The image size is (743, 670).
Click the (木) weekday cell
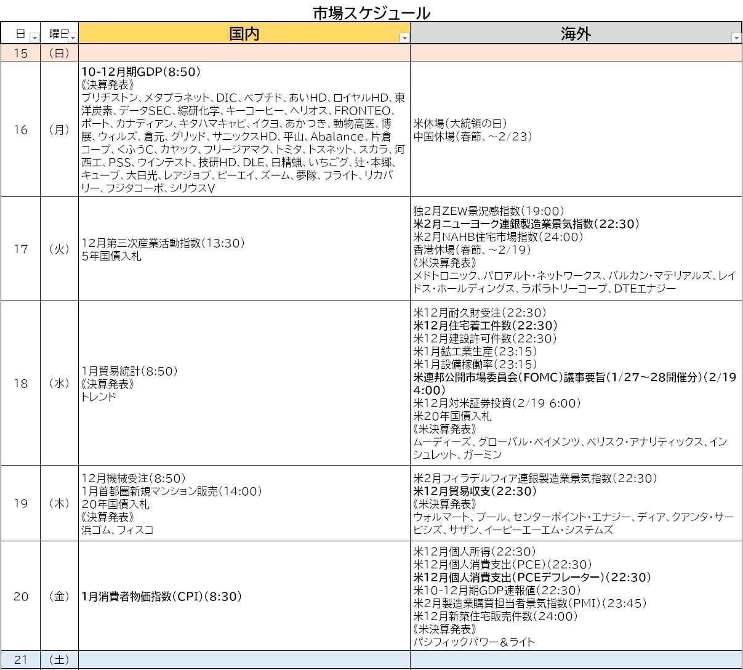[59, 504]
